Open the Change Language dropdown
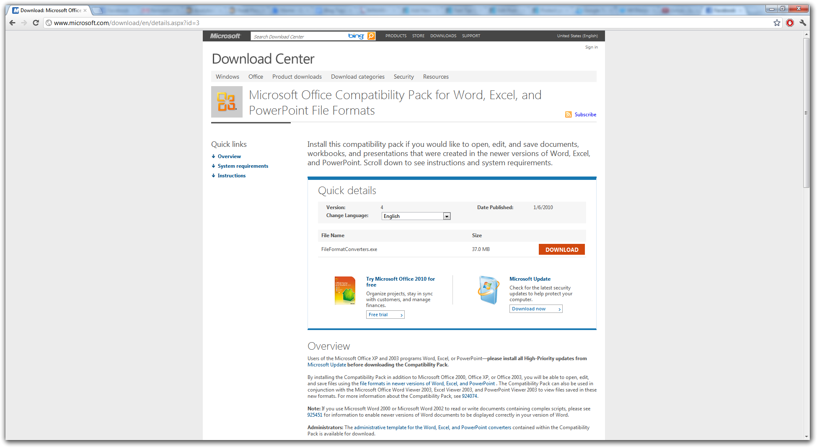 (416, 216)
